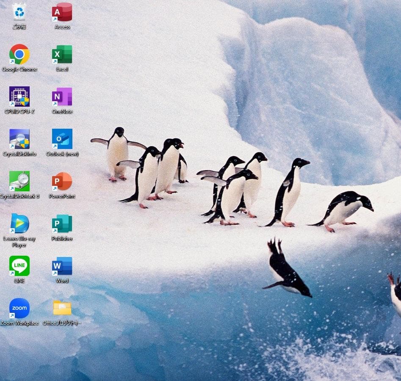Click the CrystalDiskInfo shortcut icon
The image size is (401, 381).
pyautogui.click(x=19, y=139)
